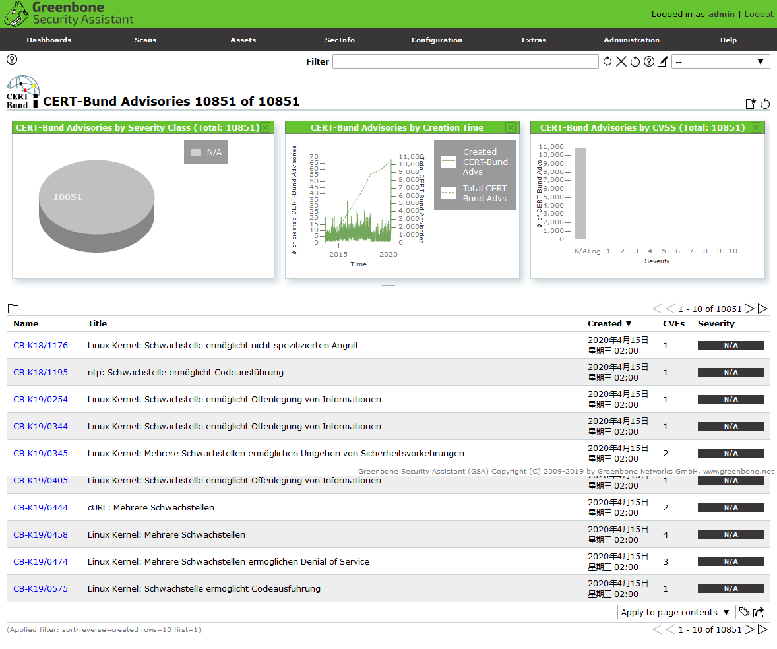Click the title 'ntp: Schwachstelle ermöglicht Codeausführung'
Image resolution: width=777 pixels, height=649 pixels.
186,372
